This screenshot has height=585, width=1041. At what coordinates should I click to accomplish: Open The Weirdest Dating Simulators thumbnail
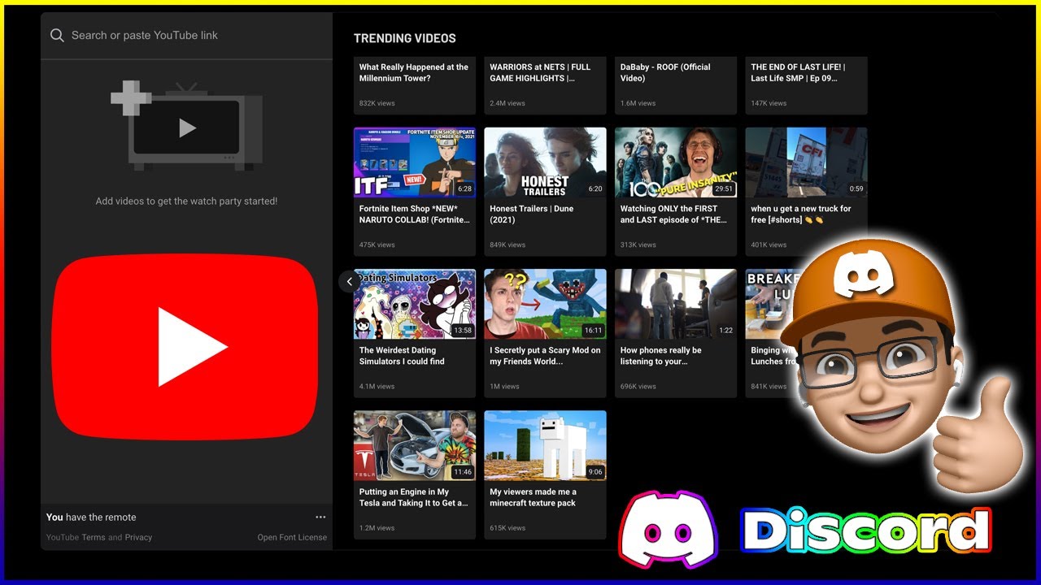415,304
